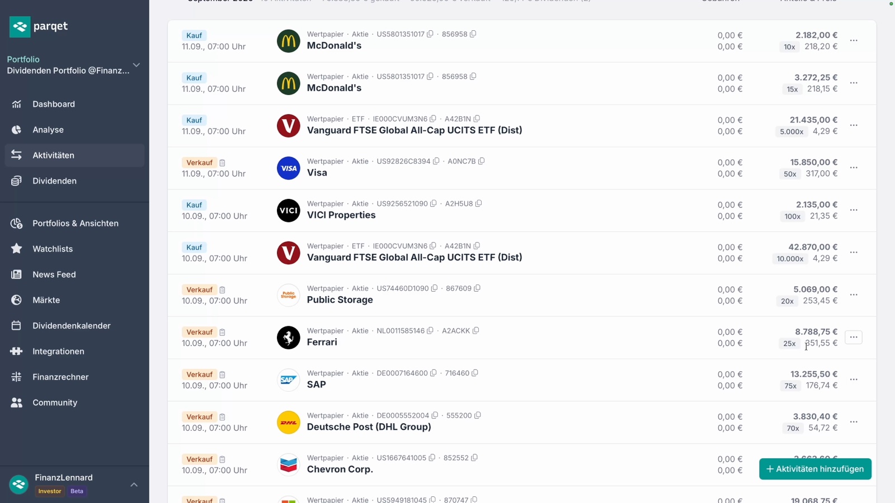Viewport: 895px width, 503px height.
Task: Open Public Storage security link
Action: point(340,300)
